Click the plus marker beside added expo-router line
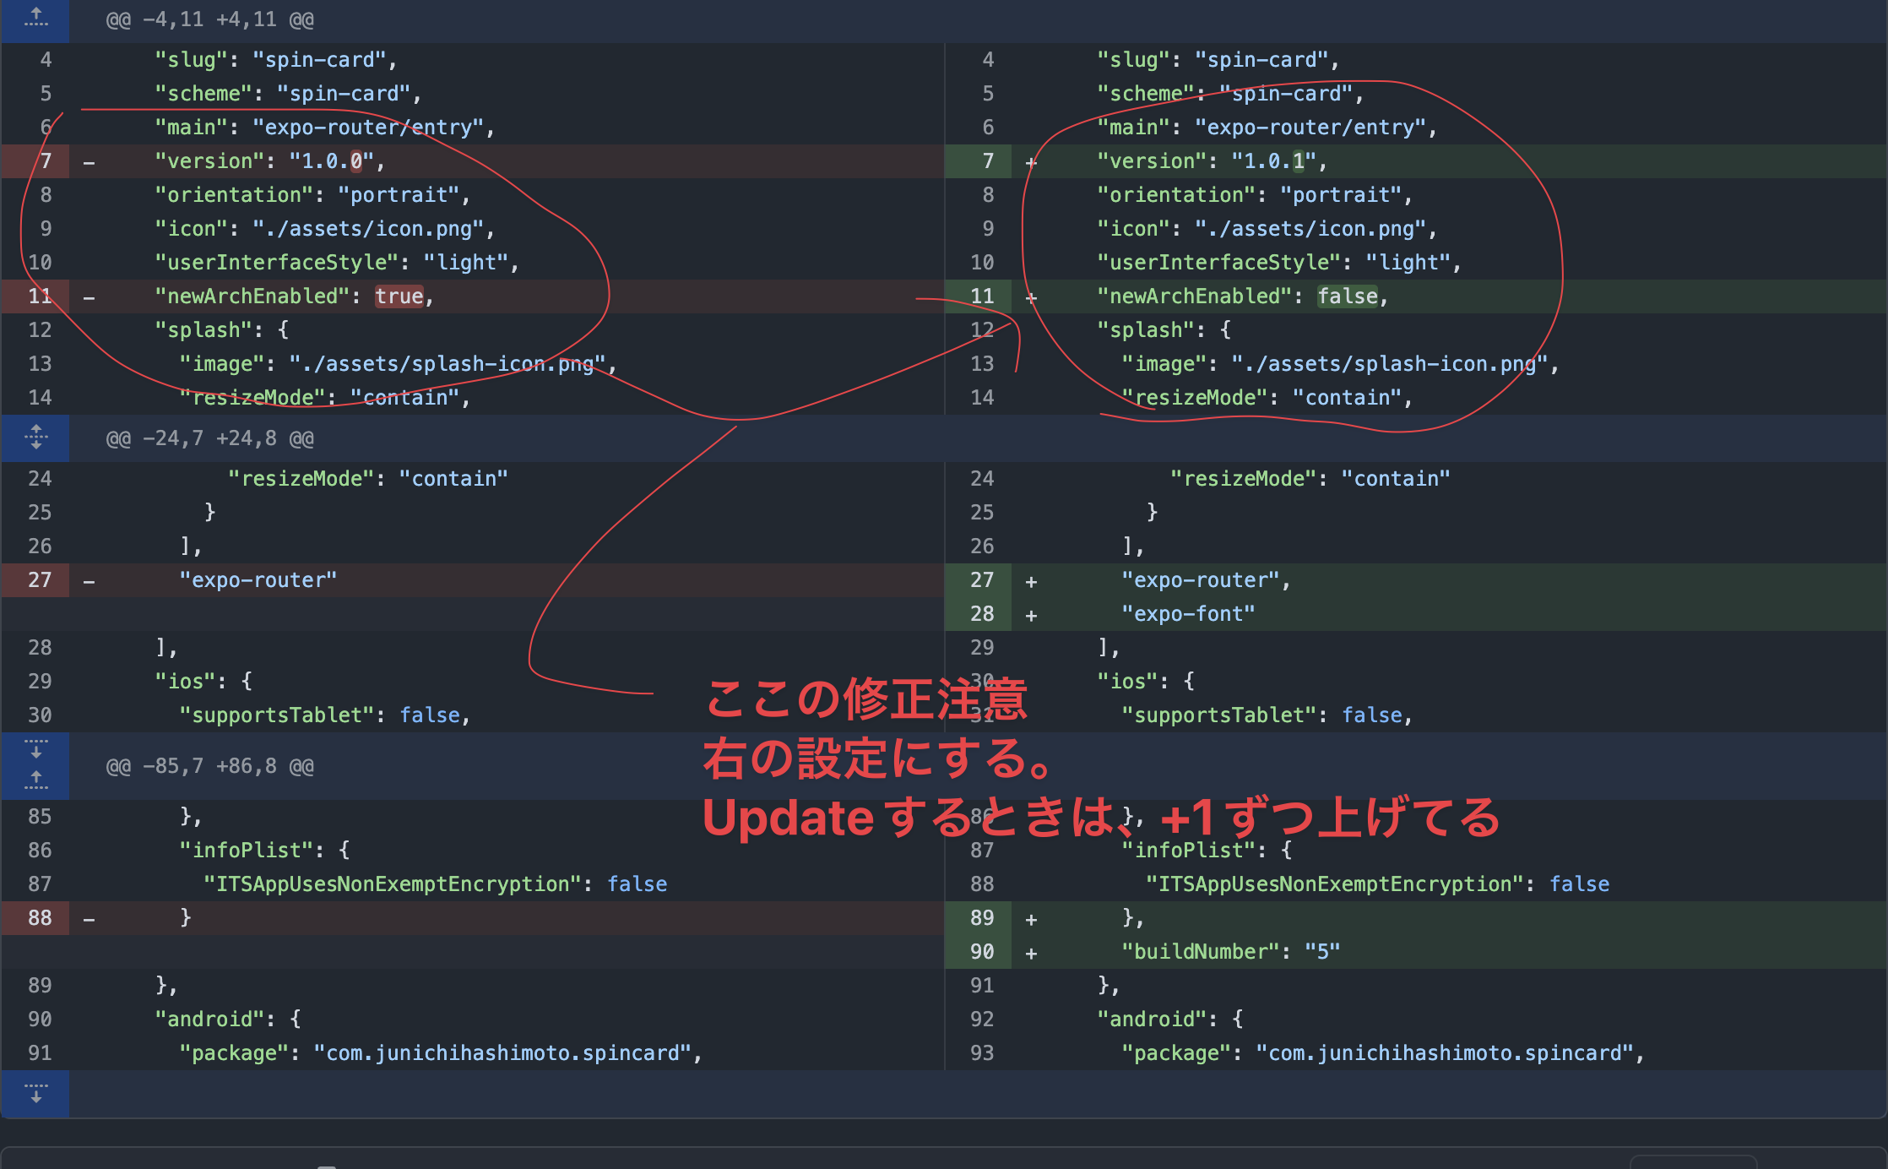 coord(1031,581)
